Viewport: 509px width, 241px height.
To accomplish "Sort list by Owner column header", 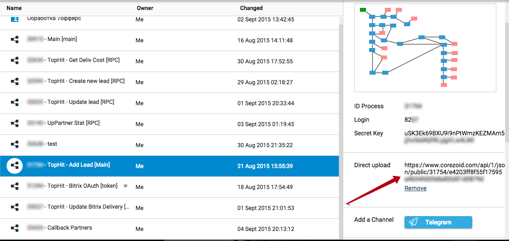I will pos(145,8).
